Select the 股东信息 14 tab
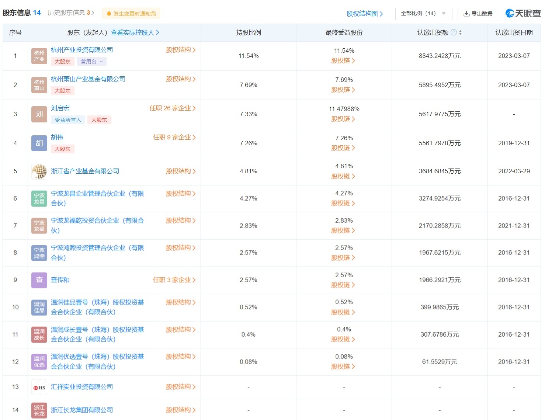This screenshot has height=420, width=545. [21, 13]
